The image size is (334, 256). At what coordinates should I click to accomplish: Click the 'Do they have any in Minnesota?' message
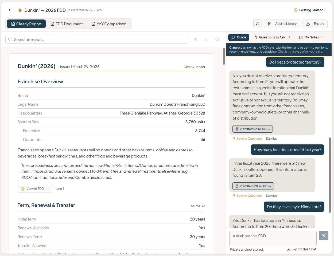point(294,207)
